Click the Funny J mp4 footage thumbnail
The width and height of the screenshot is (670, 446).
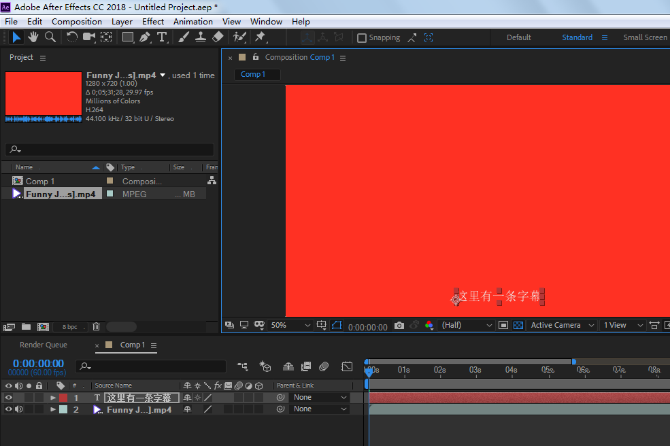44,97
